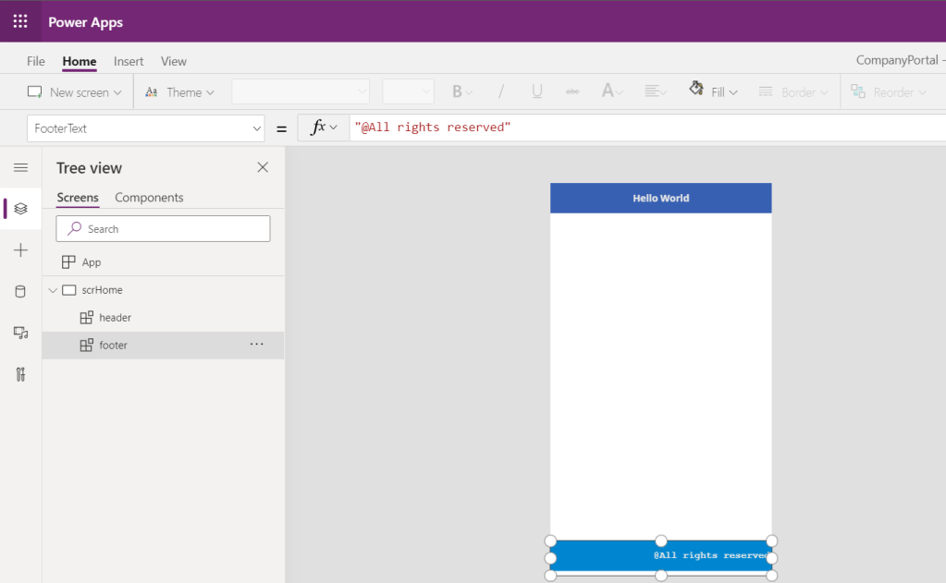
Task: Open the Data sources cylinder icon
Action: 20,292
